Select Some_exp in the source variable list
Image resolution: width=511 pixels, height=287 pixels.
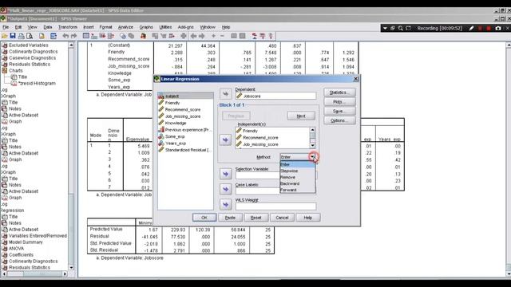tap(175, 136)
